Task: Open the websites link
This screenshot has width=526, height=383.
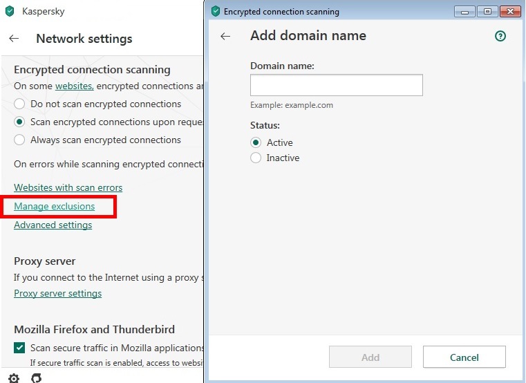Action: pos(74,86)
